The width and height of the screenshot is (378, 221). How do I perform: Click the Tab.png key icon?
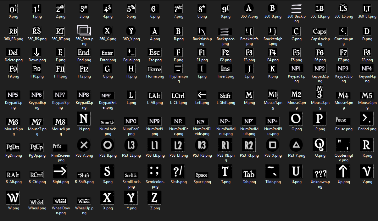(x=249, y=173)
